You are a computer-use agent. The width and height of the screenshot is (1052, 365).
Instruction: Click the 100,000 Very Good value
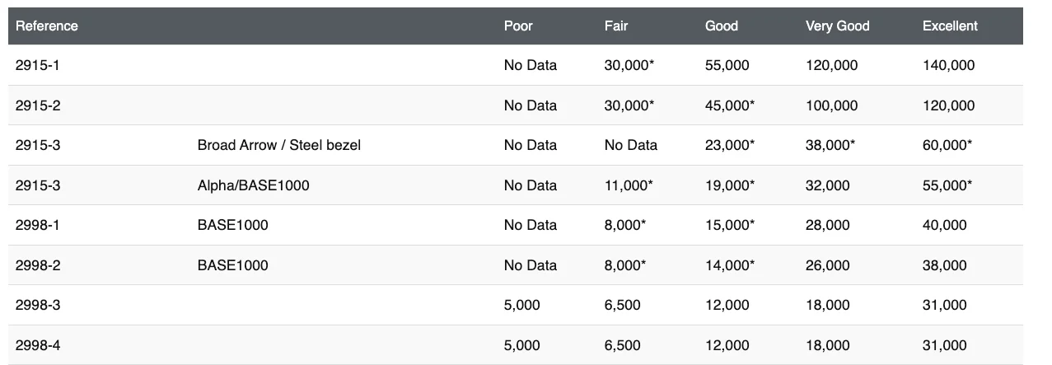[831, 105]
